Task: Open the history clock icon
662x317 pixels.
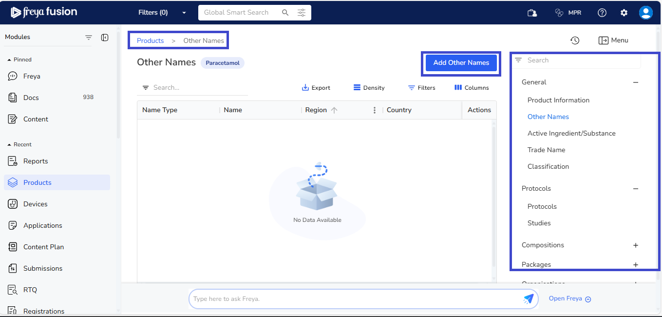Action: tap(575, 40)
